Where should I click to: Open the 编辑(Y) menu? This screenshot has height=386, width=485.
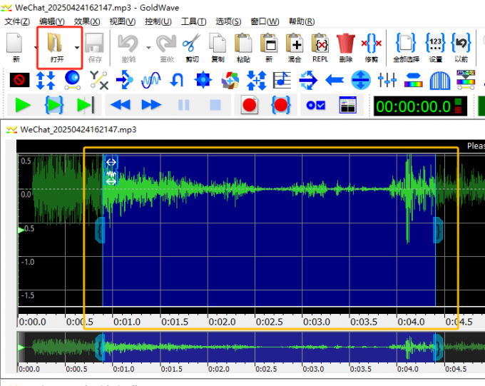click(52, 21)
